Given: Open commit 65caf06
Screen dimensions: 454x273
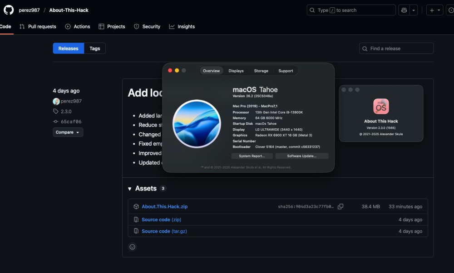Looking at the screenshot, I should [71, 122].
